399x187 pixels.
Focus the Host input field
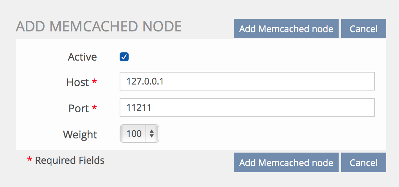247,81
